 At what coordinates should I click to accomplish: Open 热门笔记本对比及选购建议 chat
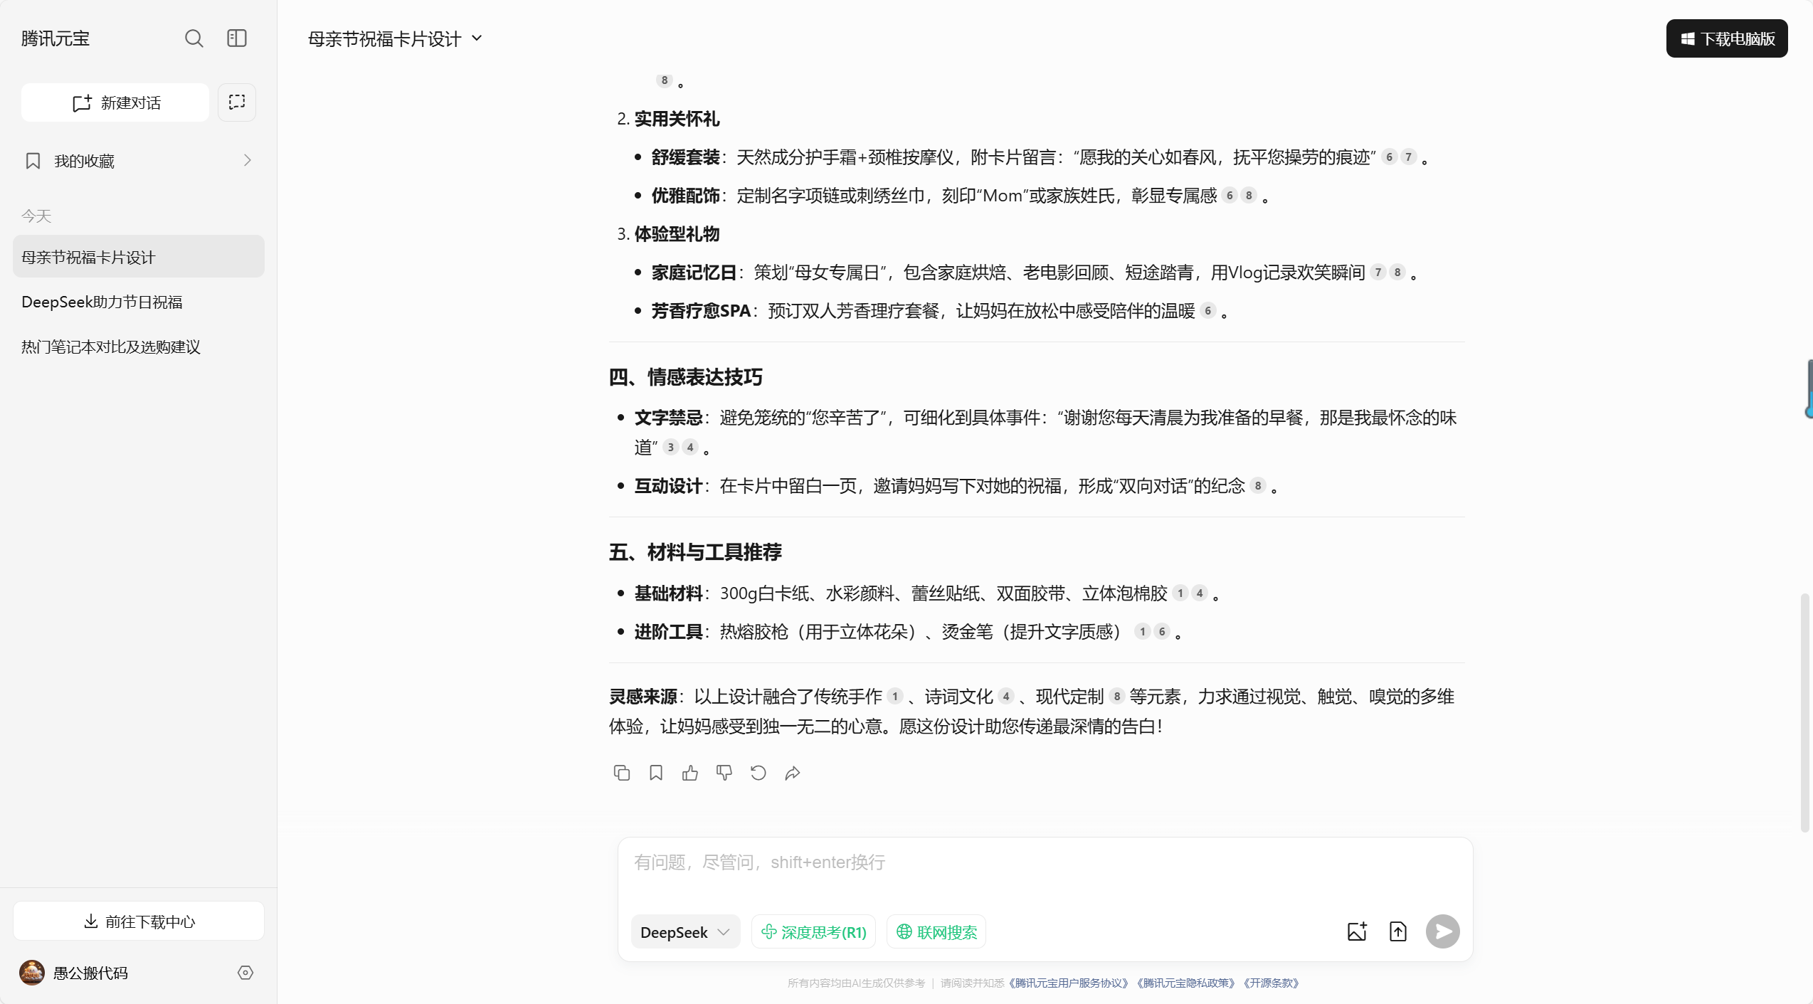click(111, 347)
